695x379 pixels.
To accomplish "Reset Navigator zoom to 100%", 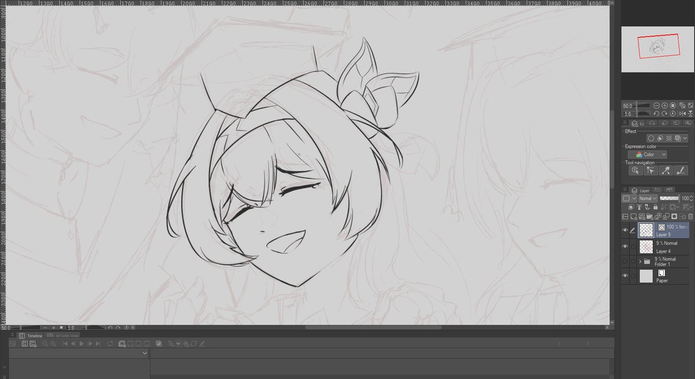I will (672, 105).
